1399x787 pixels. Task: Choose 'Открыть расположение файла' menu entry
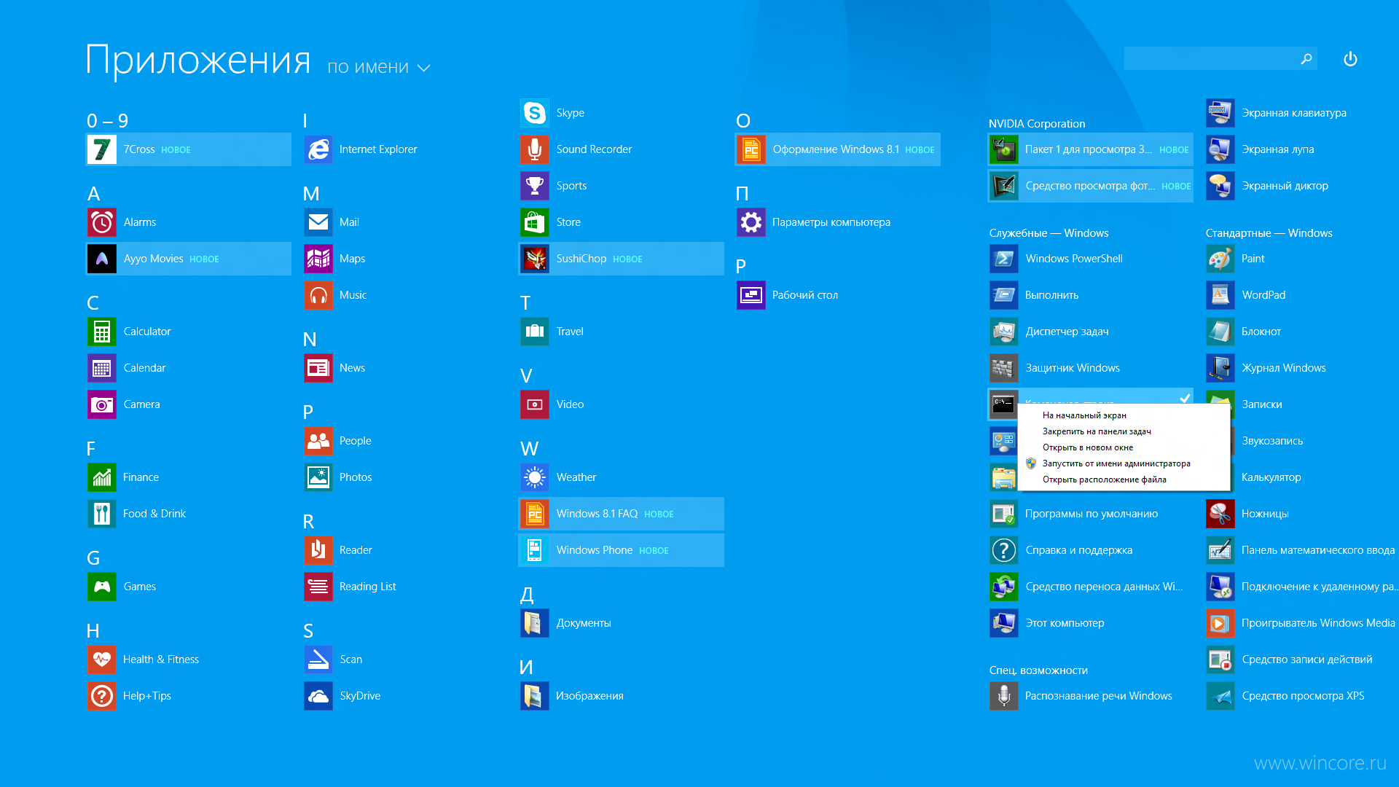coord(1105,479)
